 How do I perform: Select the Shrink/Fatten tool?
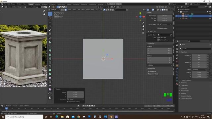point(50,86)
